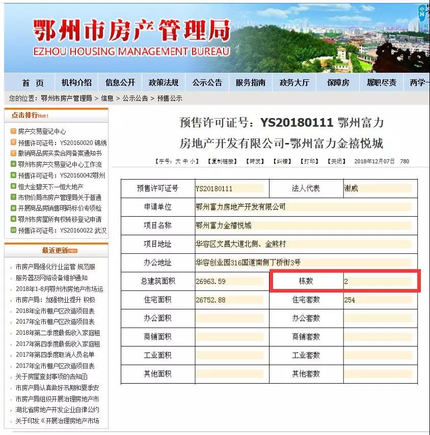Select 政策法规 in the navigation bar
Image resolution: width=430 pixels, height=435 pixels.
click(x=164, y=83)
